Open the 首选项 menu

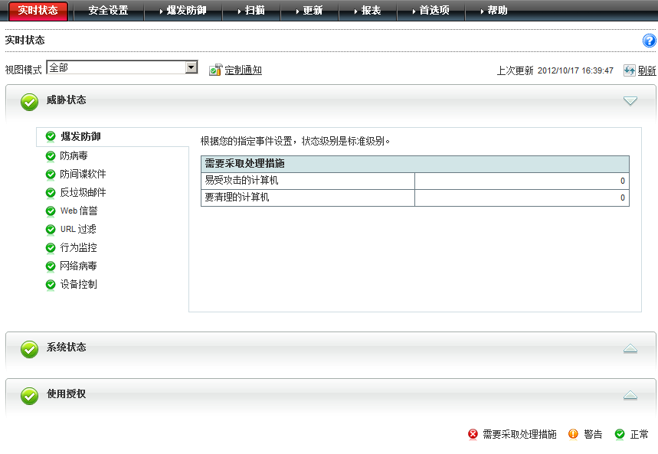click(x=434, y=11)
